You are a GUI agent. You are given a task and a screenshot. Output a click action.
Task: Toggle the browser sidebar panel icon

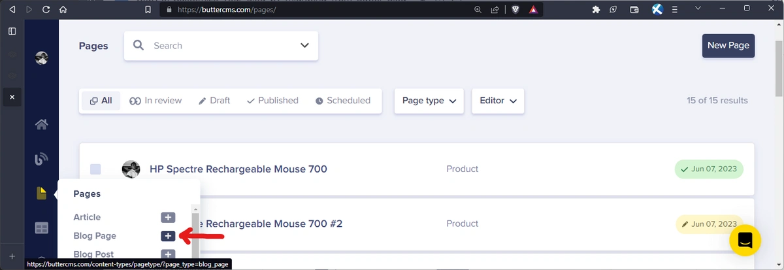point(12,31)
